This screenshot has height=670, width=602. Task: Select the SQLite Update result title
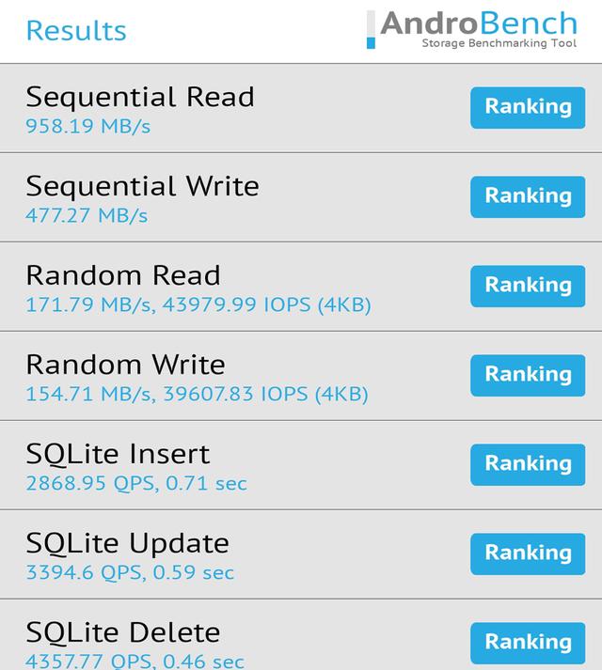pyautogui.click(x=127, y=543)
